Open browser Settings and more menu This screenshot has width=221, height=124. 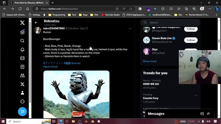210,9
